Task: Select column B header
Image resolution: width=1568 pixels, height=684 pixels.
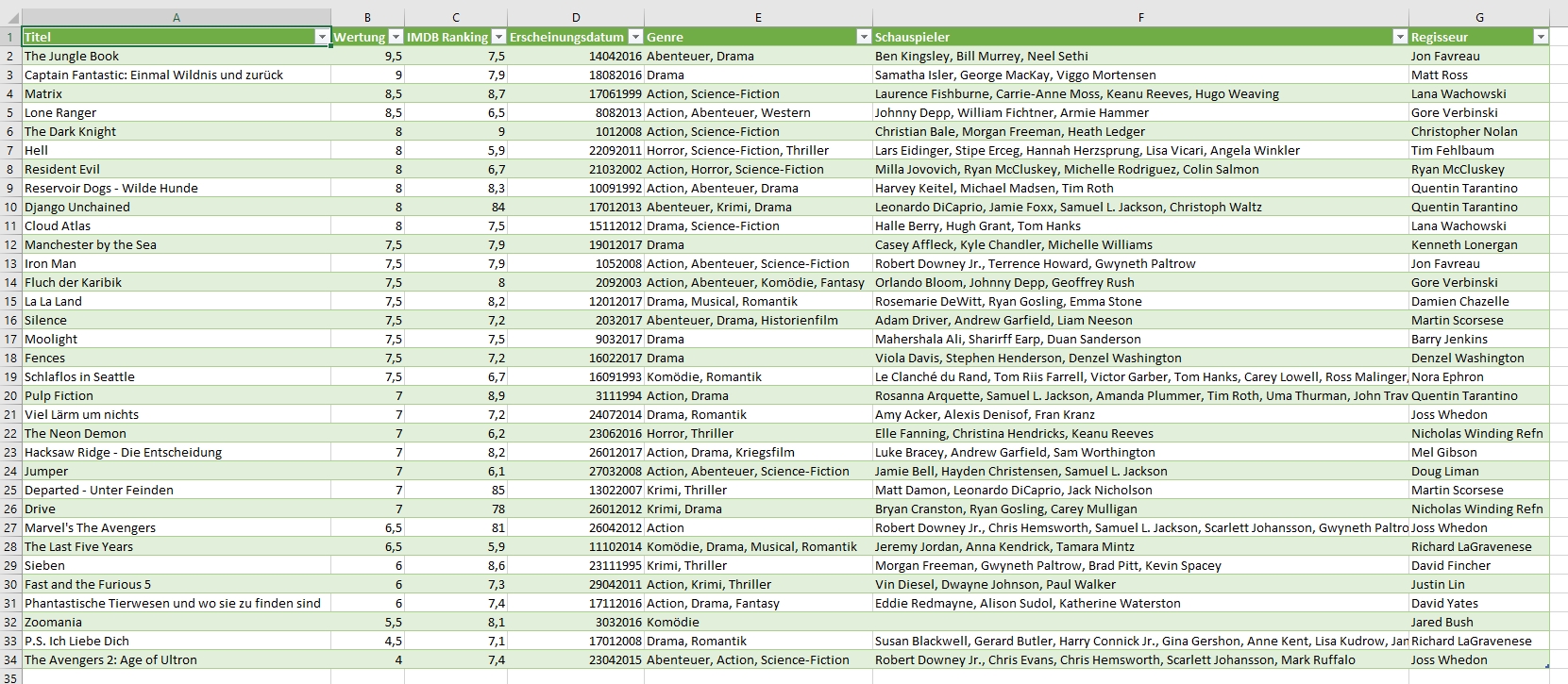Action: [367, 17]
